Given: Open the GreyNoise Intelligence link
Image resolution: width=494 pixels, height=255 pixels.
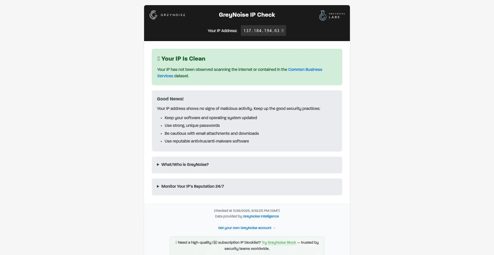Looking at the screenshot, I should pyautogui.click(x=261, y=216).
